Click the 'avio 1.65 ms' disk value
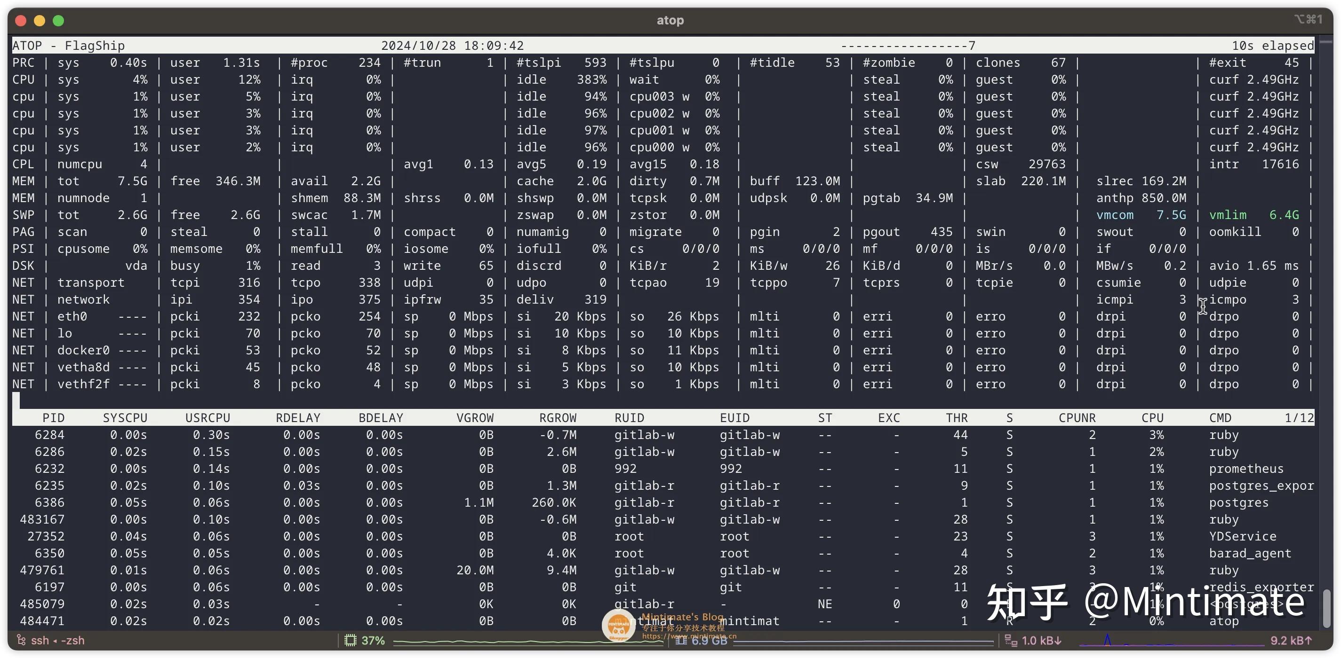Image resolution: width=1341 pixels, height=658 pixels. click(x=1254, y=266)
